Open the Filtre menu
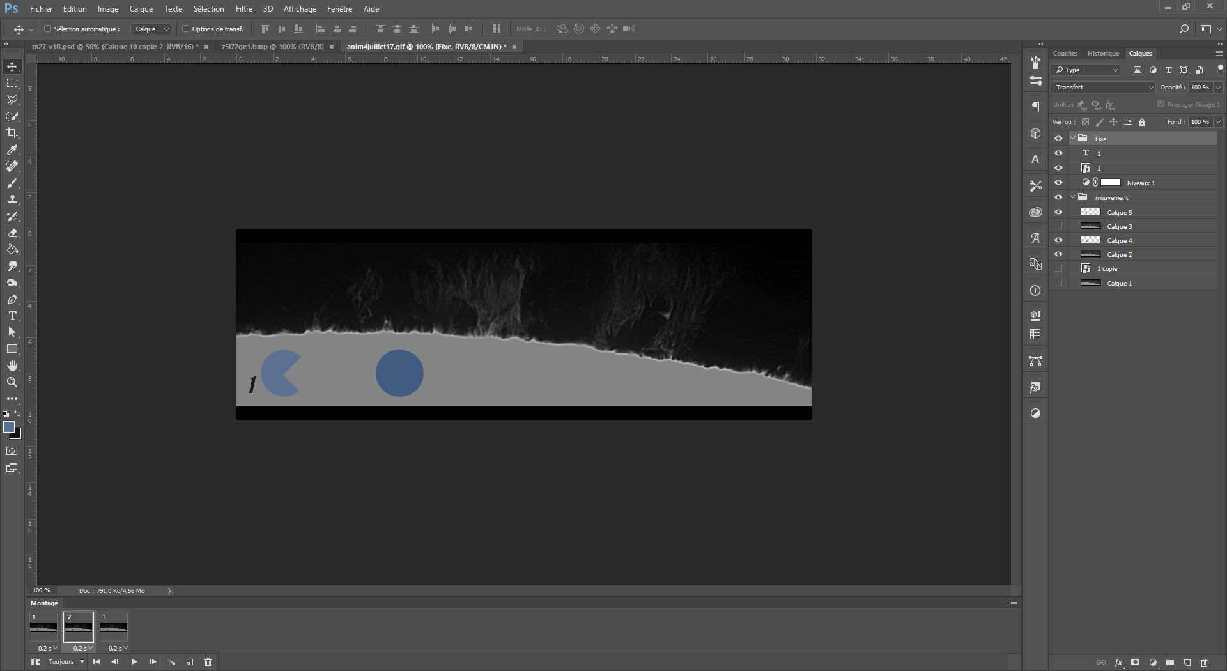 tap(244, 9)
